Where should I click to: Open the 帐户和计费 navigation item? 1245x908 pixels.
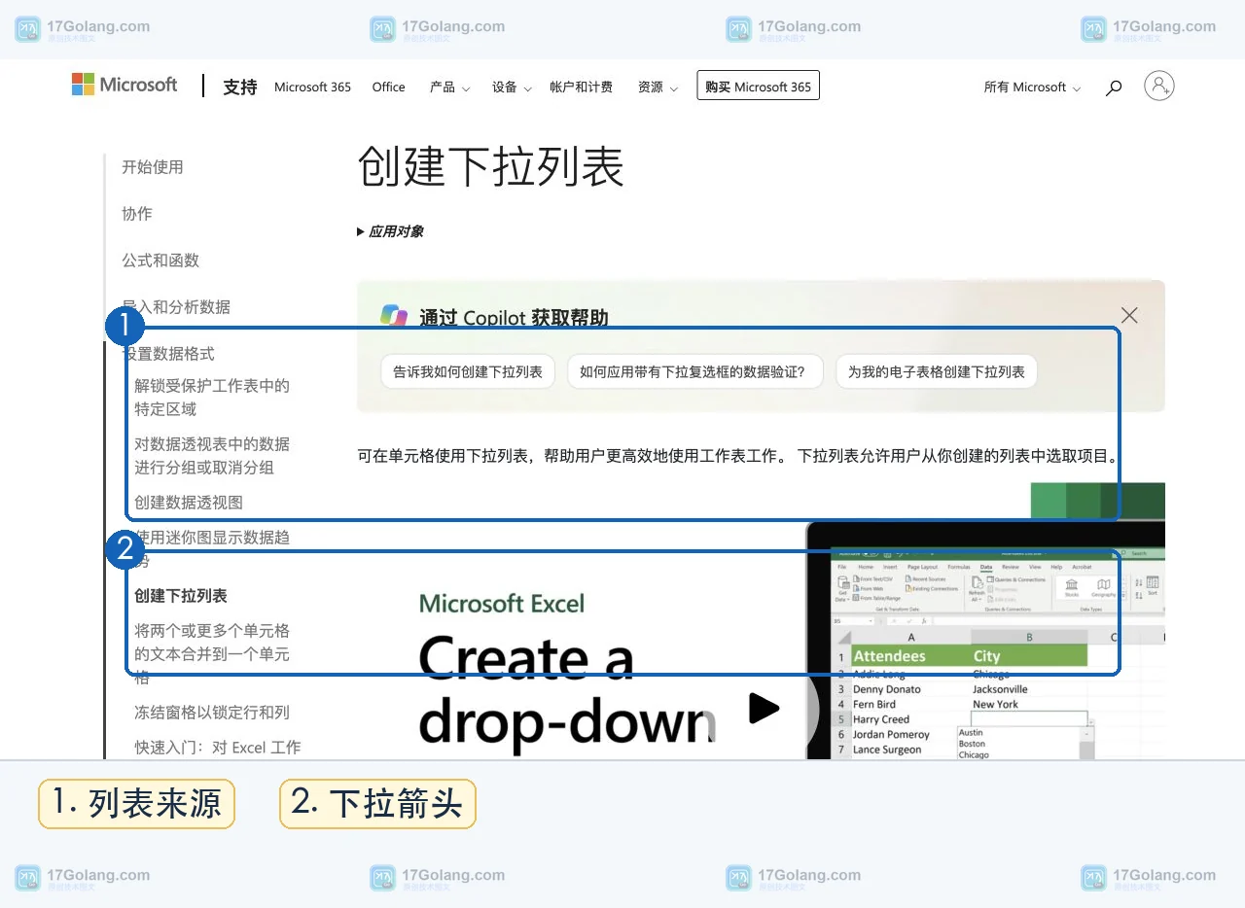(x=581, y=87)
